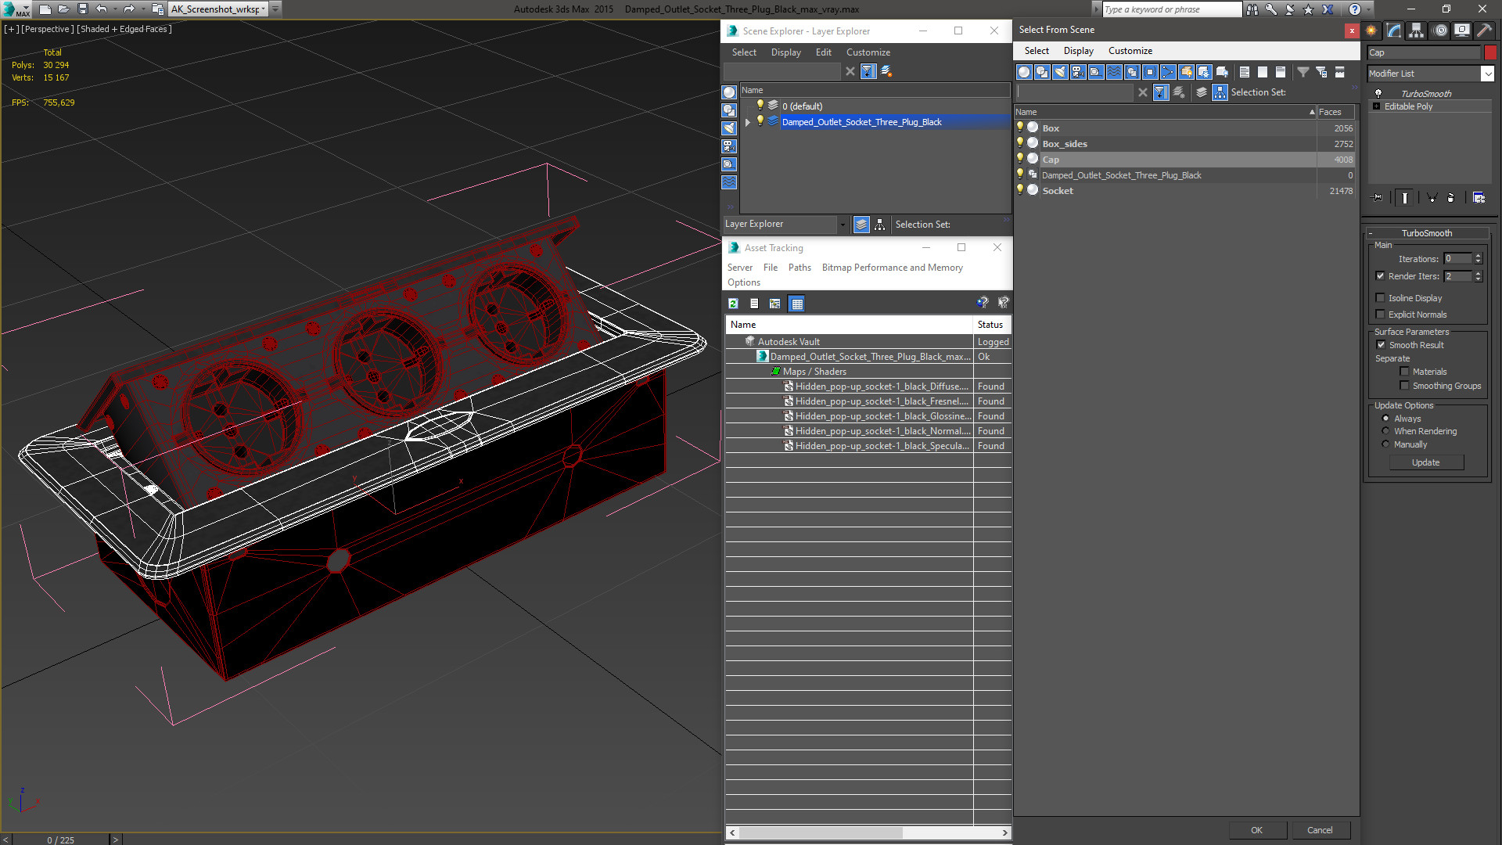The height and width of the screenshot is (845, 1502).
Task: Toggle Display Geometry filter in Select From Scene
Action: pyautogui.click(x=1024, y=72)
